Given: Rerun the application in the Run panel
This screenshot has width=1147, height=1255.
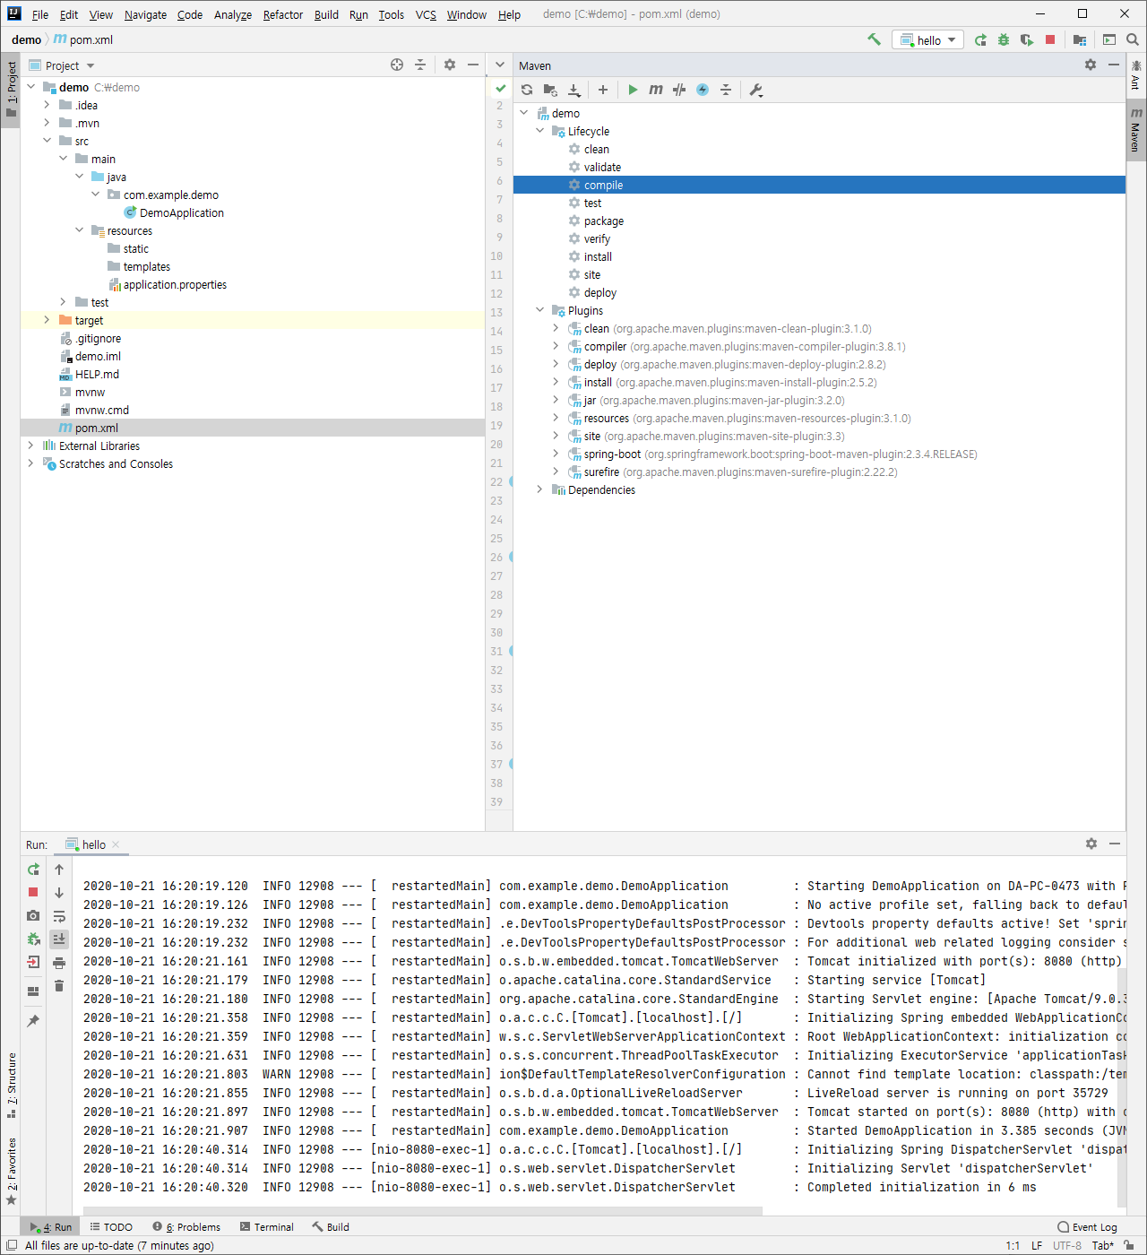Looking at the screenshot, I should [x=33, y=870].
